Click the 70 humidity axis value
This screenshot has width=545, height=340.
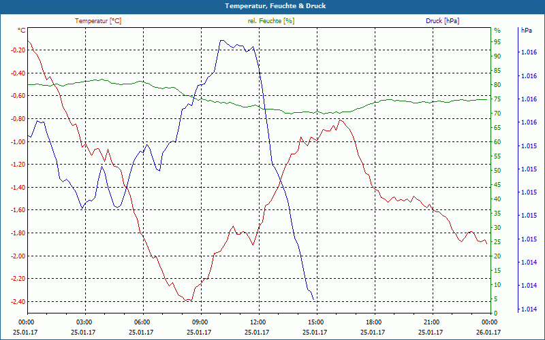tap(497, 114)
